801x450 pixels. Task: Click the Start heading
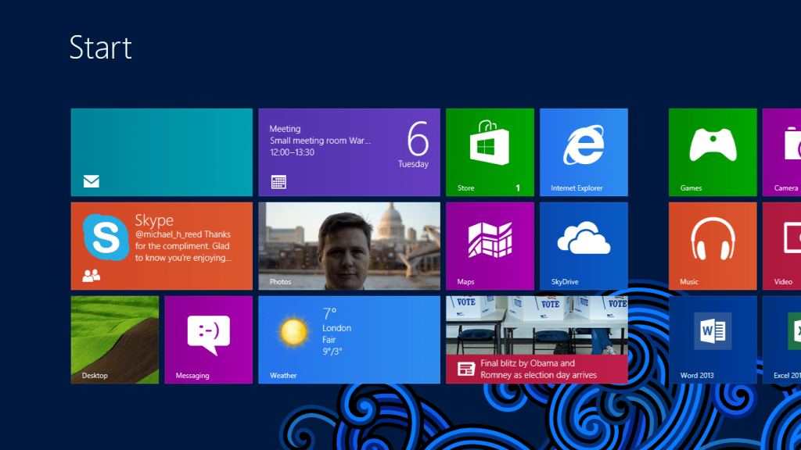(x=101, y=48)
